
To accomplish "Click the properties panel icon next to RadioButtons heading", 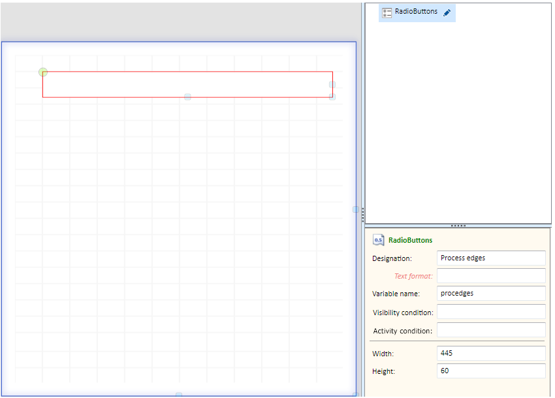I will 378,240.
